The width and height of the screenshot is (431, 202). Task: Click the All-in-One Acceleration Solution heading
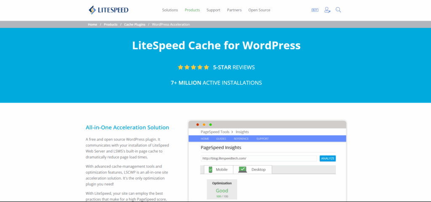[x=127, y=128]
